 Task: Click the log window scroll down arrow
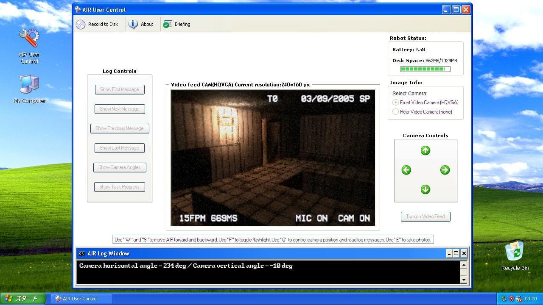(x=464, y=280)
